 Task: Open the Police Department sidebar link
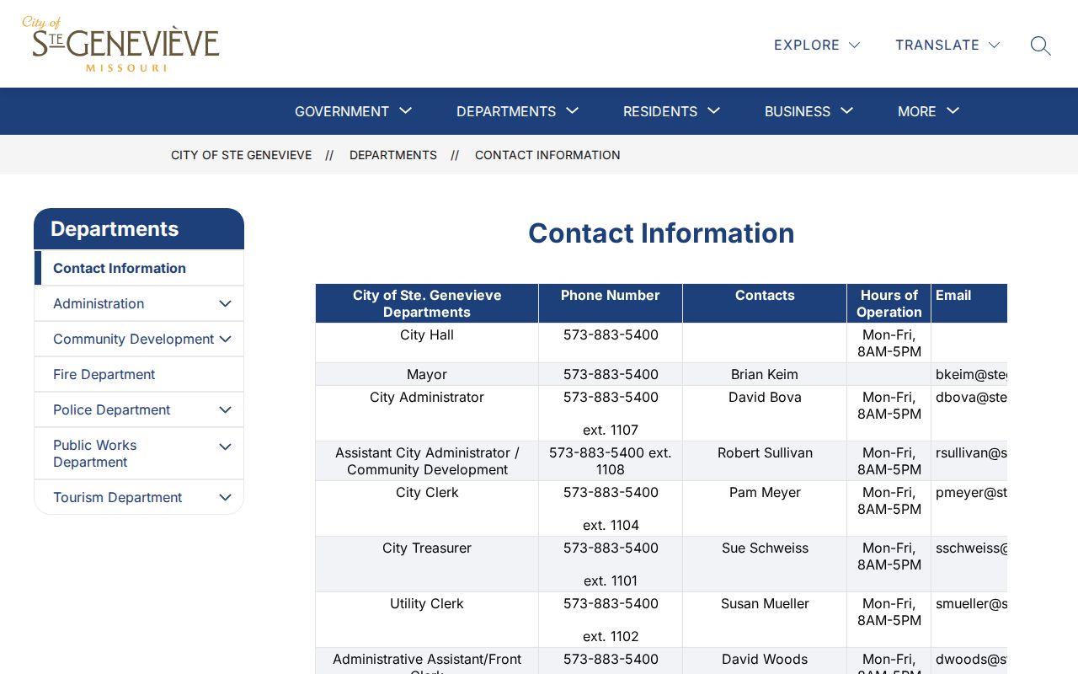tap(111, 409)
